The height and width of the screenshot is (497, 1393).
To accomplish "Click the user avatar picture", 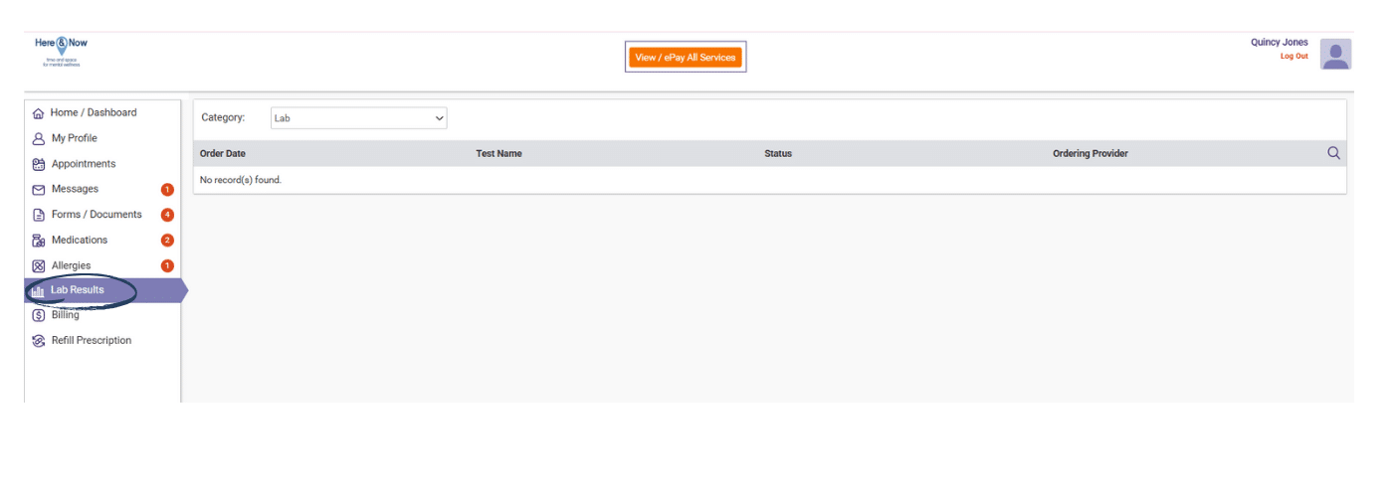I will click(1335, 54).
